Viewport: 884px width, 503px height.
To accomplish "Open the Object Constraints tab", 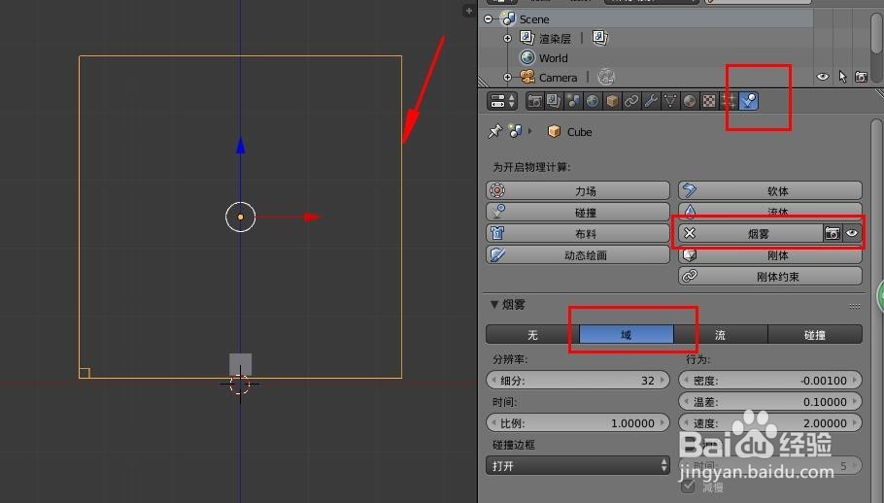I will [631, 101].
